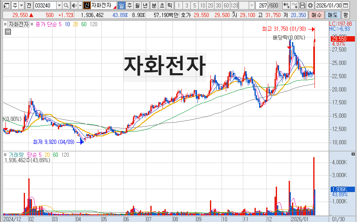This screenshot has width=357, height=222.
Task: Switch to 틱 tick chart period
Action: [170, 5]
